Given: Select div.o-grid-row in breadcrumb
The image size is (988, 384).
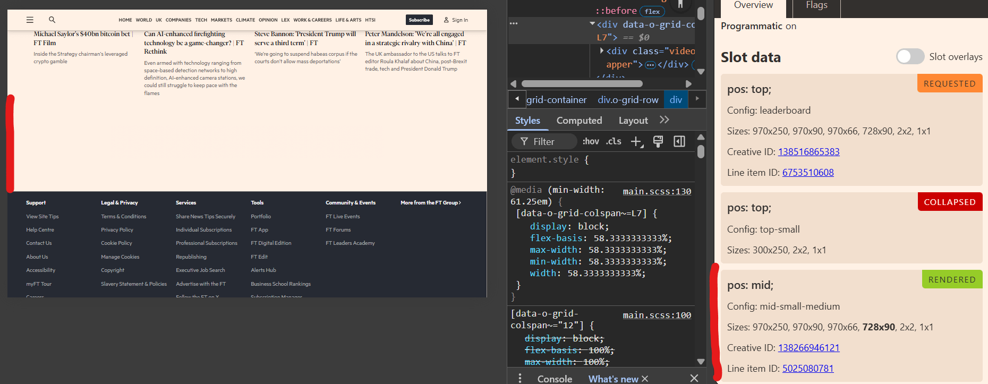Looking at the screenshot, I should (x=628, y=100).
